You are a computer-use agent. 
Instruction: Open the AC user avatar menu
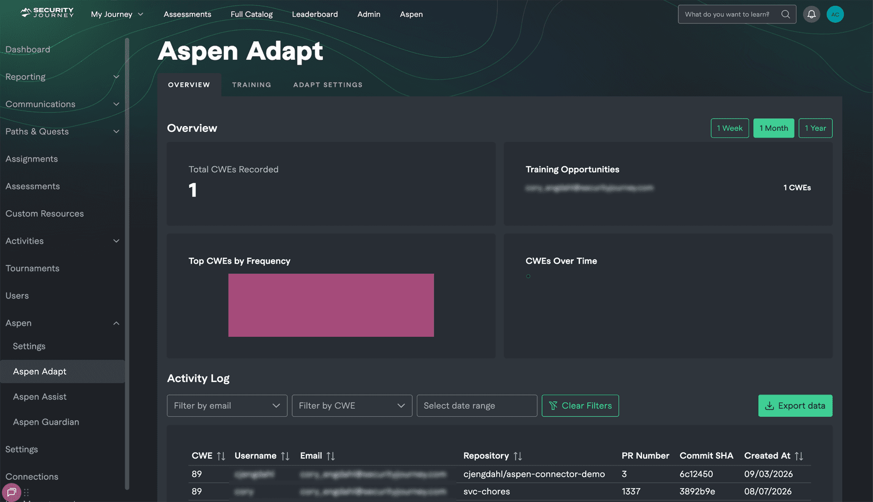[x=835, y=14]
